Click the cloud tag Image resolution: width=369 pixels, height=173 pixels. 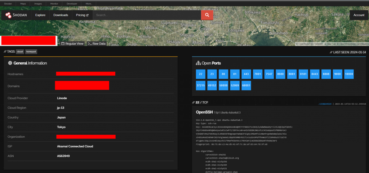[x=20, y=52]
